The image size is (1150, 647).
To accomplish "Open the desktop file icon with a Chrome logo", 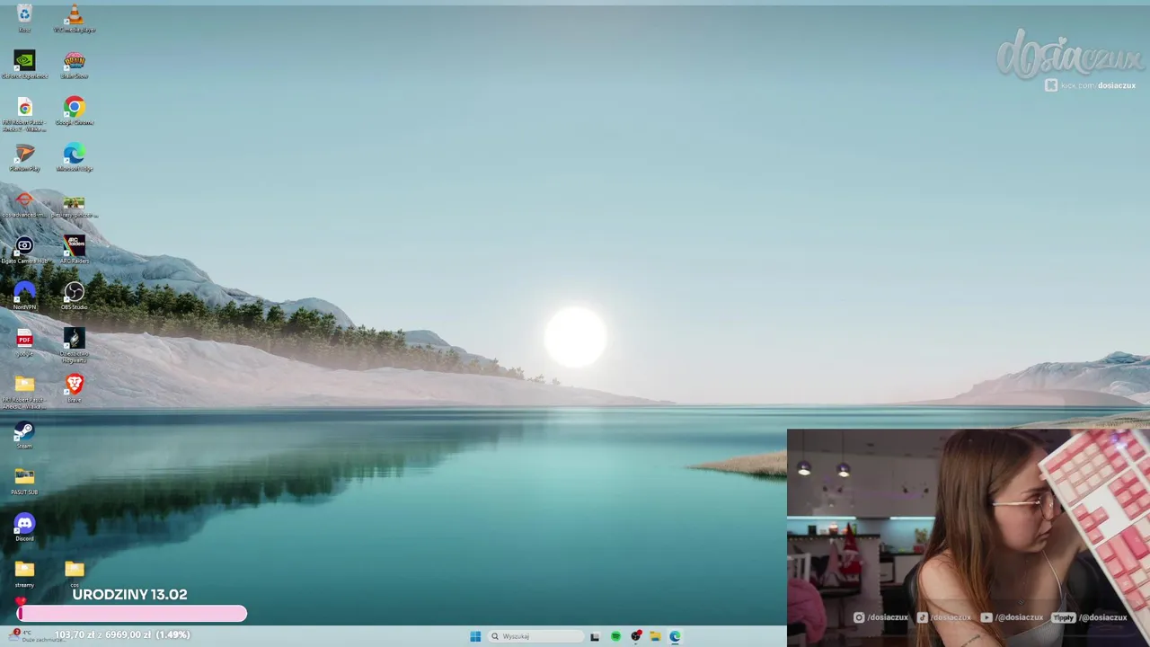I will pyautogui.click(x=24, y=112).
